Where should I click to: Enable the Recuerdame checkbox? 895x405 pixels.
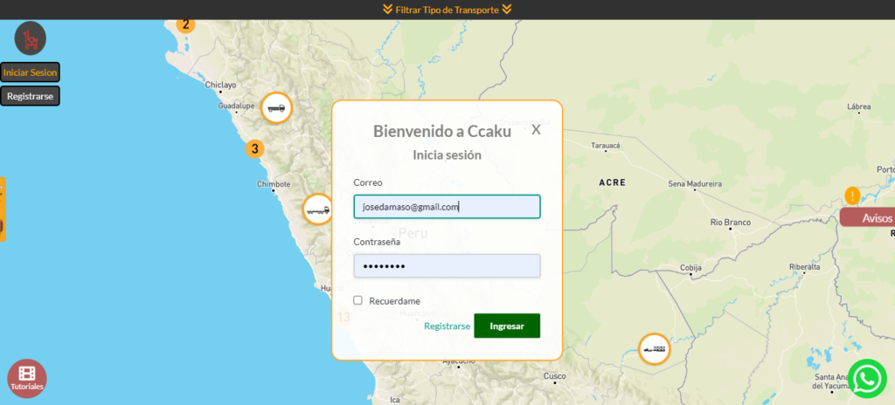[357, 300]
